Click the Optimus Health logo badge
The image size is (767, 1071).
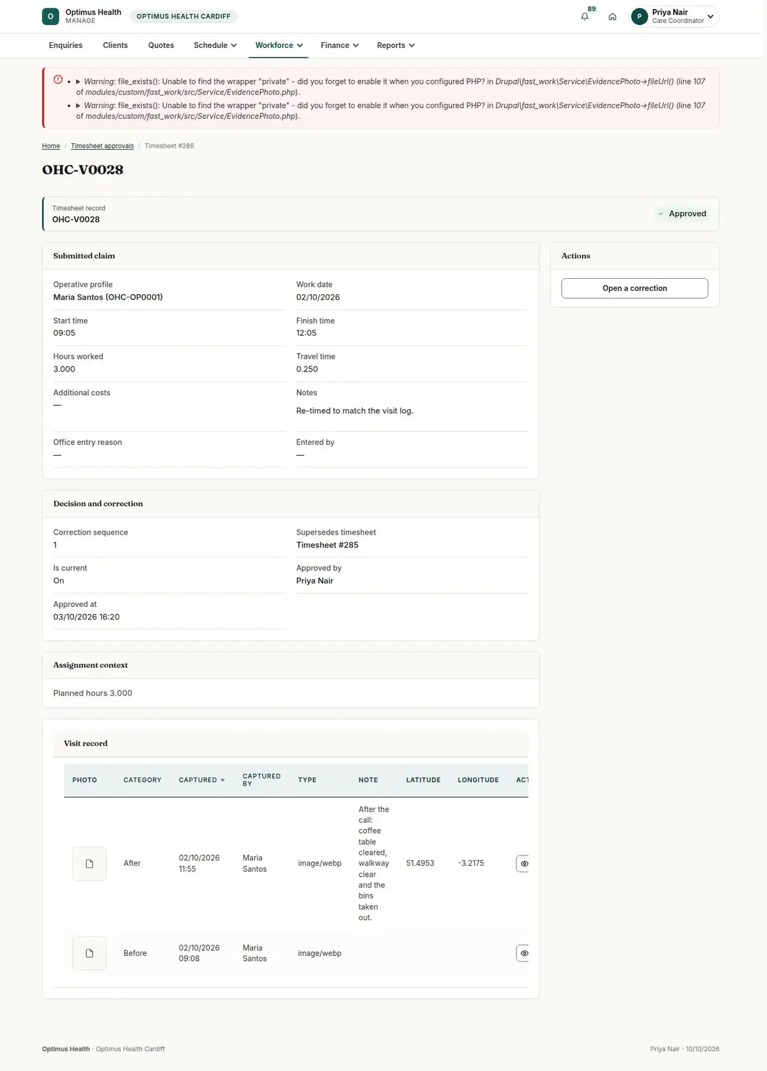(50, 17)
